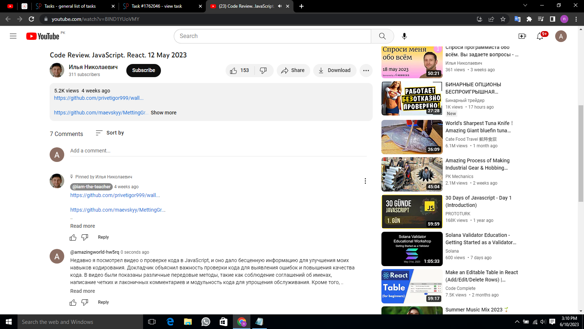Screen dimensions: 584x329
Task: Reply to the pinned comment
Action: tap(103, 238)
